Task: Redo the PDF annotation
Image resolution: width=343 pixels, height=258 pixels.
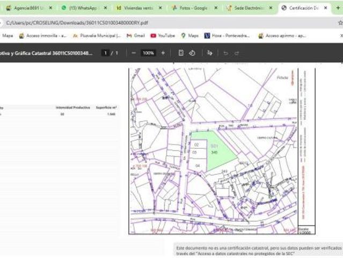Action: tap(237, 53)
